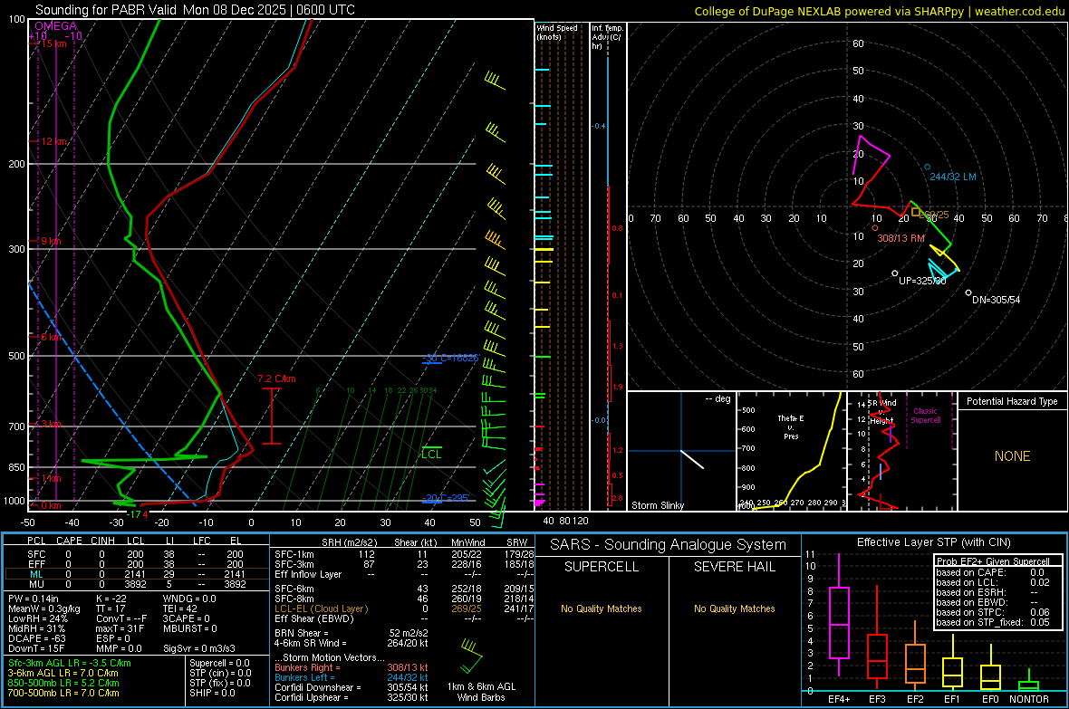Click the DN=305/54 Corfidi label

996,300
